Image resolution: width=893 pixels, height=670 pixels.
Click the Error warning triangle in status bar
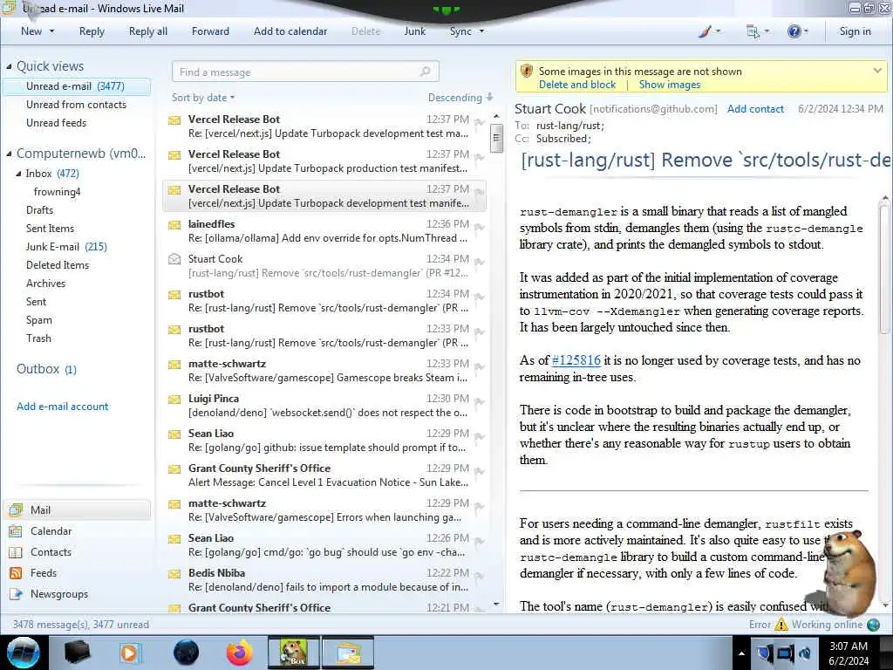[x=781, y=625]
